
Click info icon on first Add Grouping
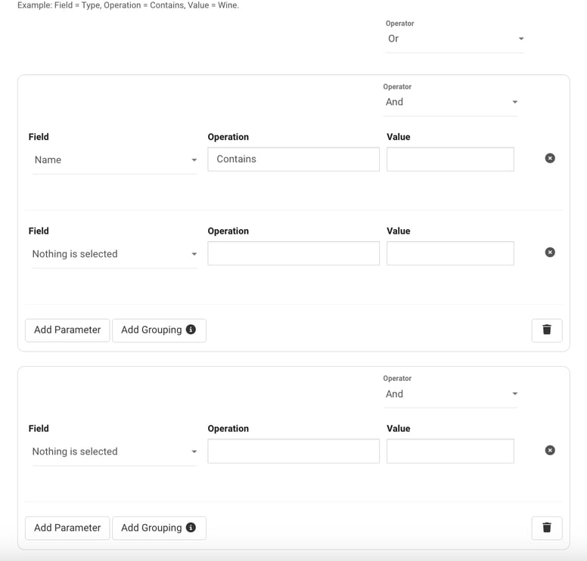click(x=191, y=330)
